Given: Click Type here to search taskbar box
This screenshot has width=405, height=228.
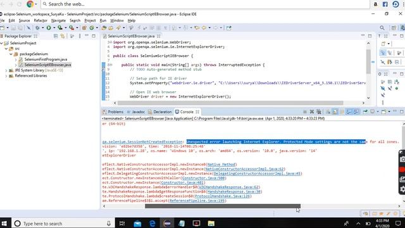Looking at the screenshot, I should point(63,224).
